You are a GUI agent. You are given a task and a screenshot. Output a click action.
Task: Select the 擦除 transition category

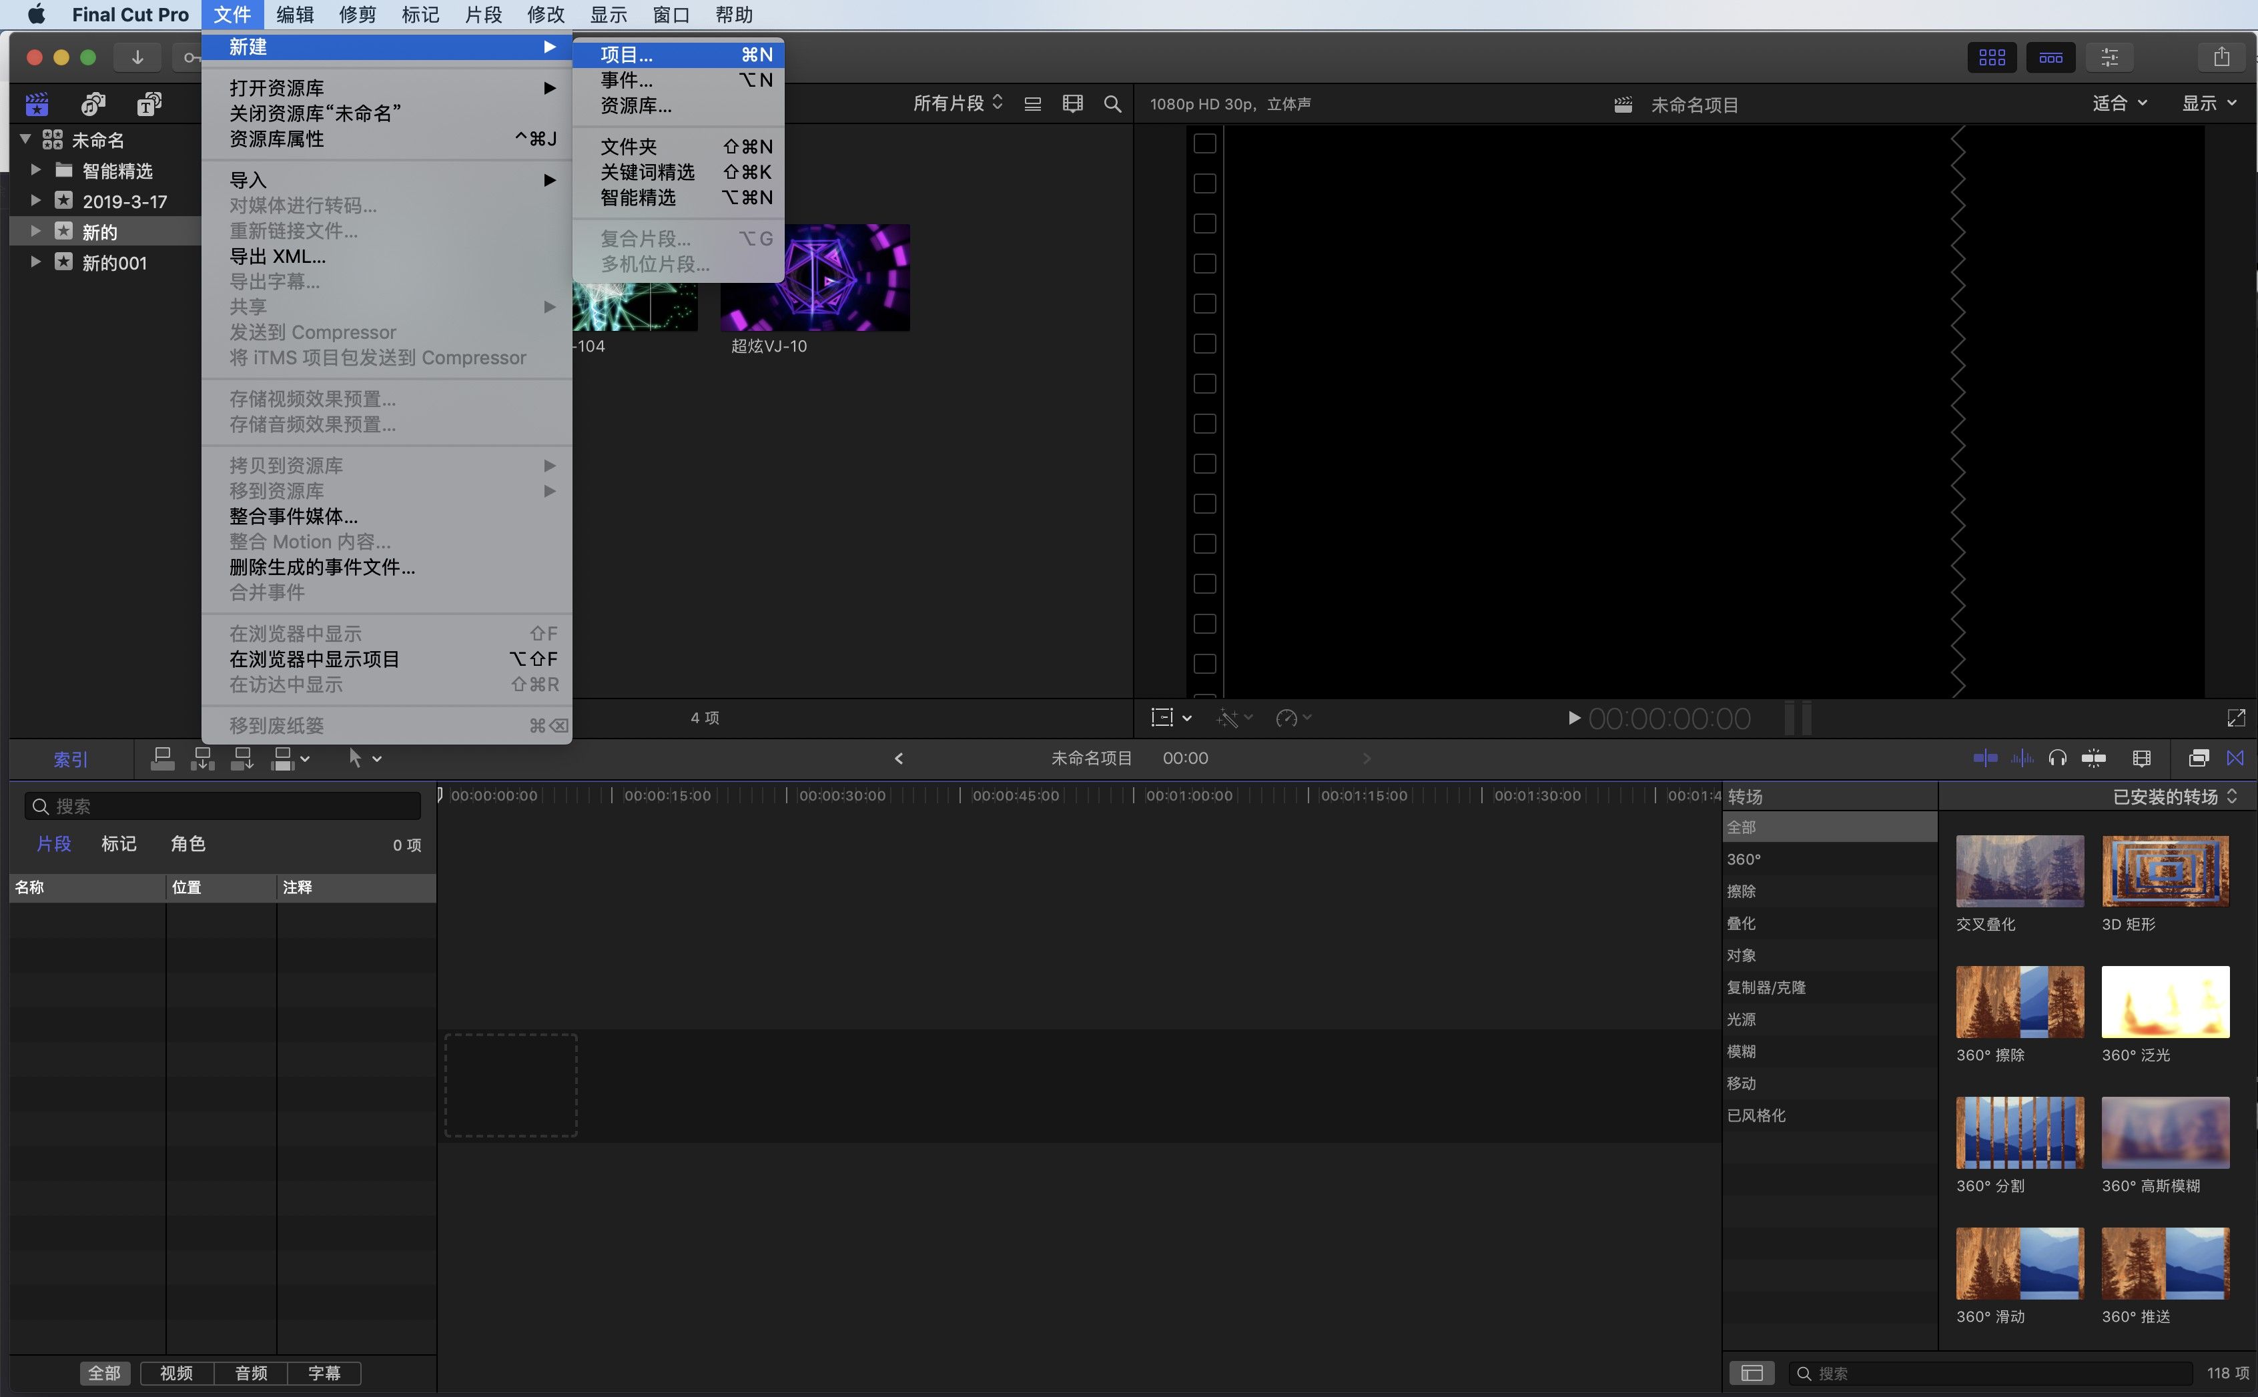1830,891
